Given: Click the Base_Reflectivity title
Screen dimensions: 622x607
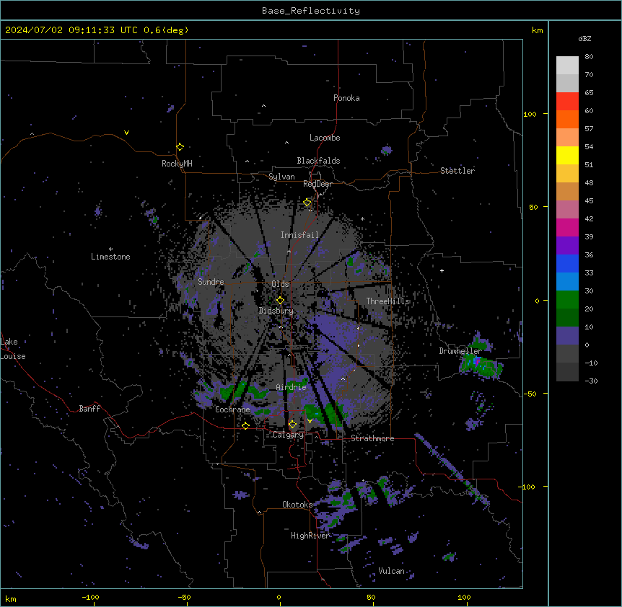Looking at the screenshot, I should pos(311,11).
